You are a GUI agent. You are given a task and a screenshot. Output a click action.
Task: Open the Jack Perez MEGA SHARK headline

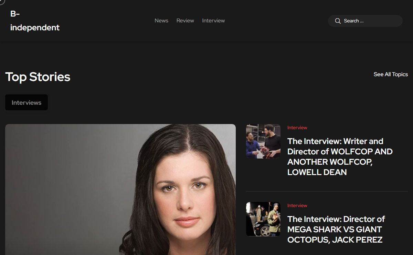point(336,229)
